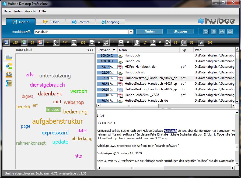Screen dimensions: 241x178
Task: Open the Suchbegriff dropdown arrow
Action: tap(131, 32)
